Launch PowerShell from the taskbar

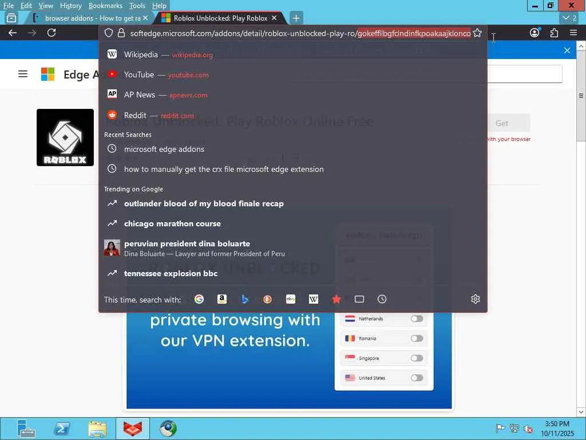(x=62, y=429)
